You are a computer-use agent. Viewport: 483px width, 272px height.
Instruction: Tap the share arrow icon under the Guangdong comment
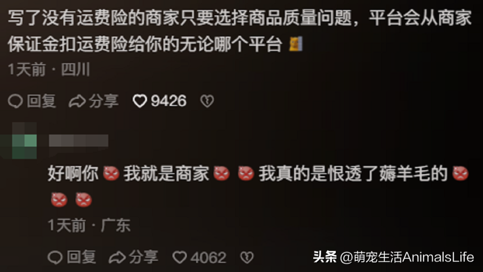click(x=117, y=257)
